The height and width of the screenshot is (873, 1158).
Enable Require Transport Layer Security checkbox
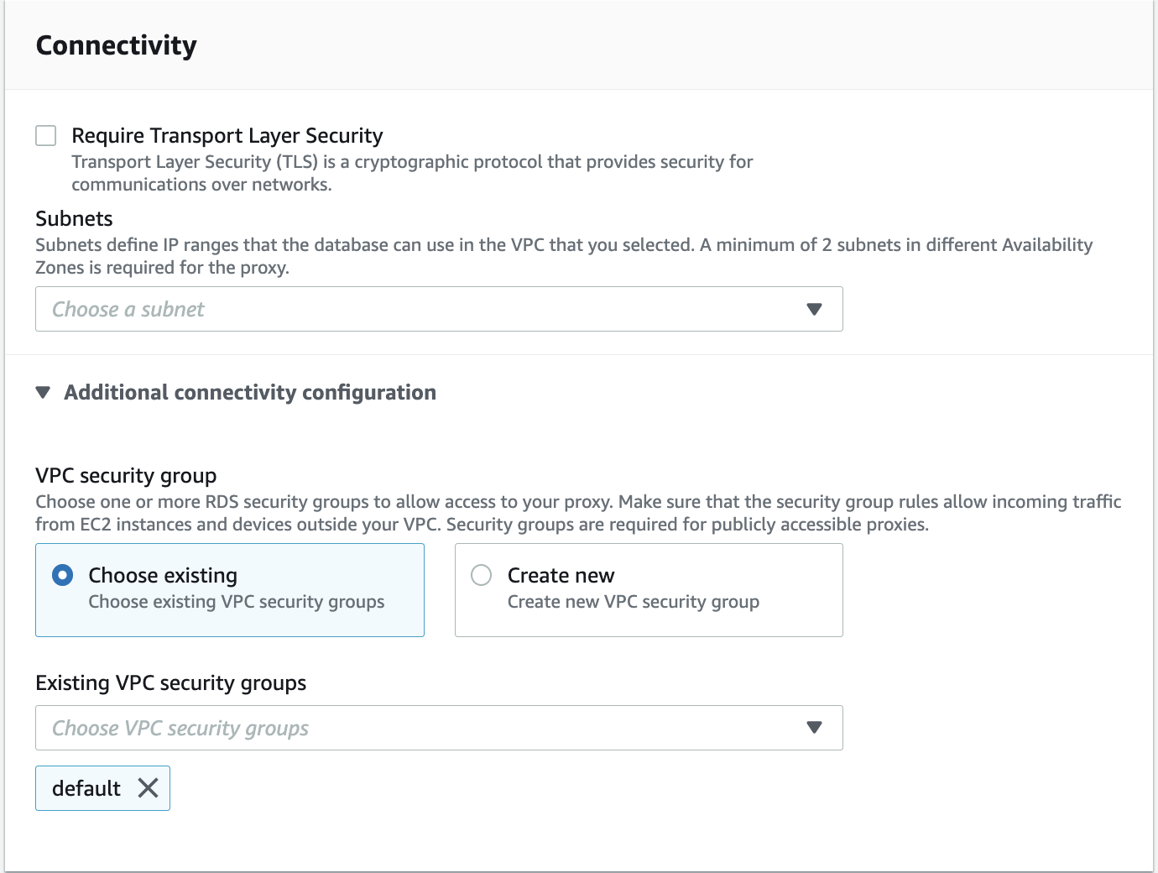pyautogui.click(x=46, y=136)
